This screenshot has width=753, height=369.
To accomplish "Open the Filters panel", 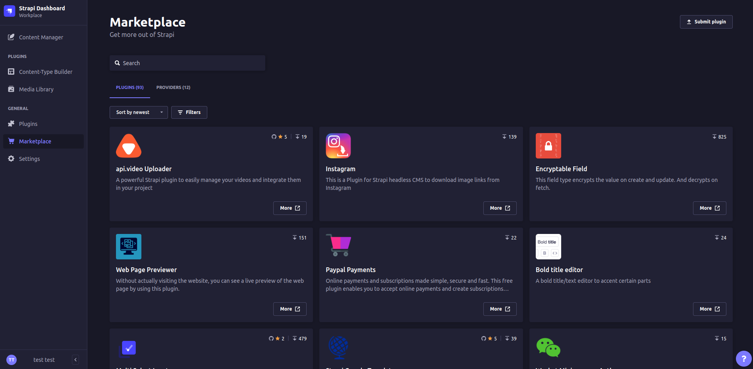I will (189, 112).
